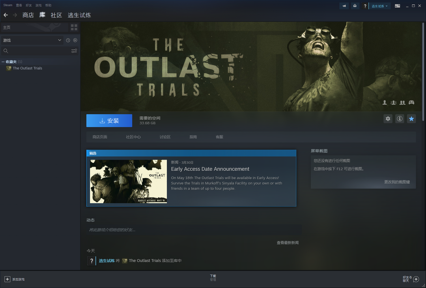Toggle sort by recent activity clock icon

(68, 40)
